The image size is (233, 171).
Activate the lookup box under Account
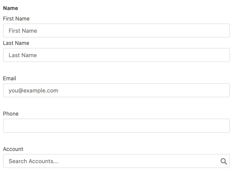(116, 161)
